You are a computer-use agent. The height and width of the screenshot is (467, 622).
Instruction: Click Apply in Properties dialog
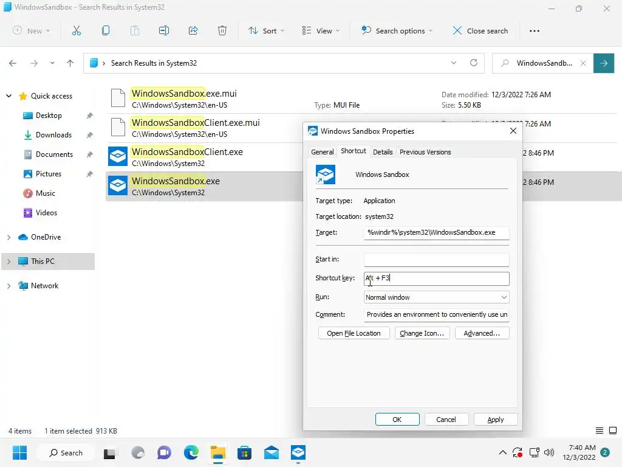tap(496, 420)
